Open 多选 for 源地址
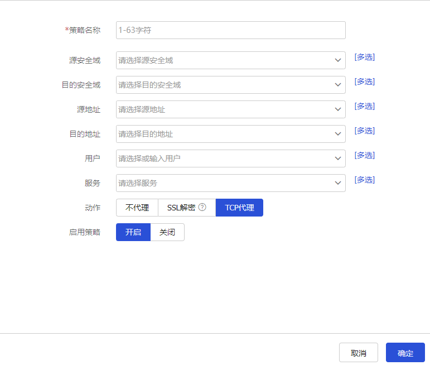 [x=364, y=106]
